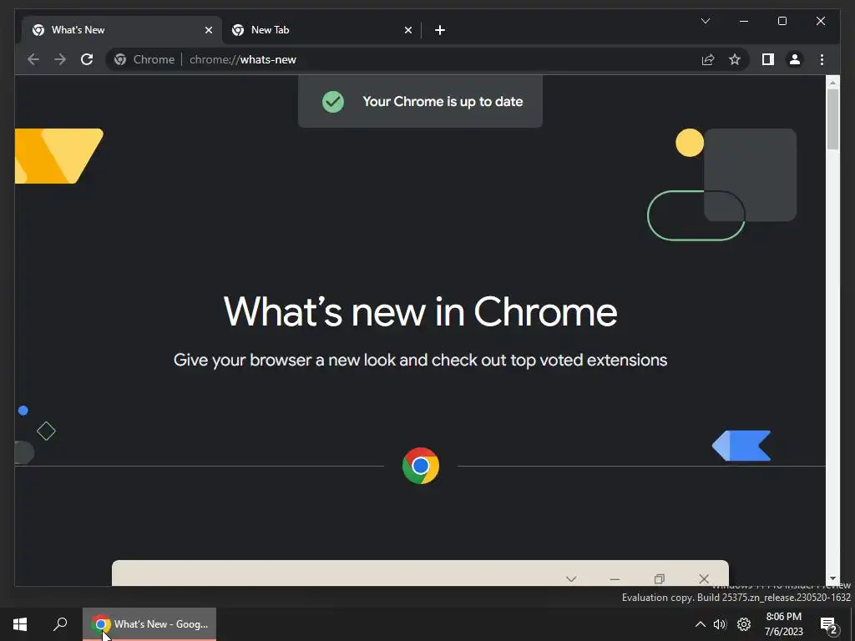Click the new look and extensions subtitle

(421, 360)
